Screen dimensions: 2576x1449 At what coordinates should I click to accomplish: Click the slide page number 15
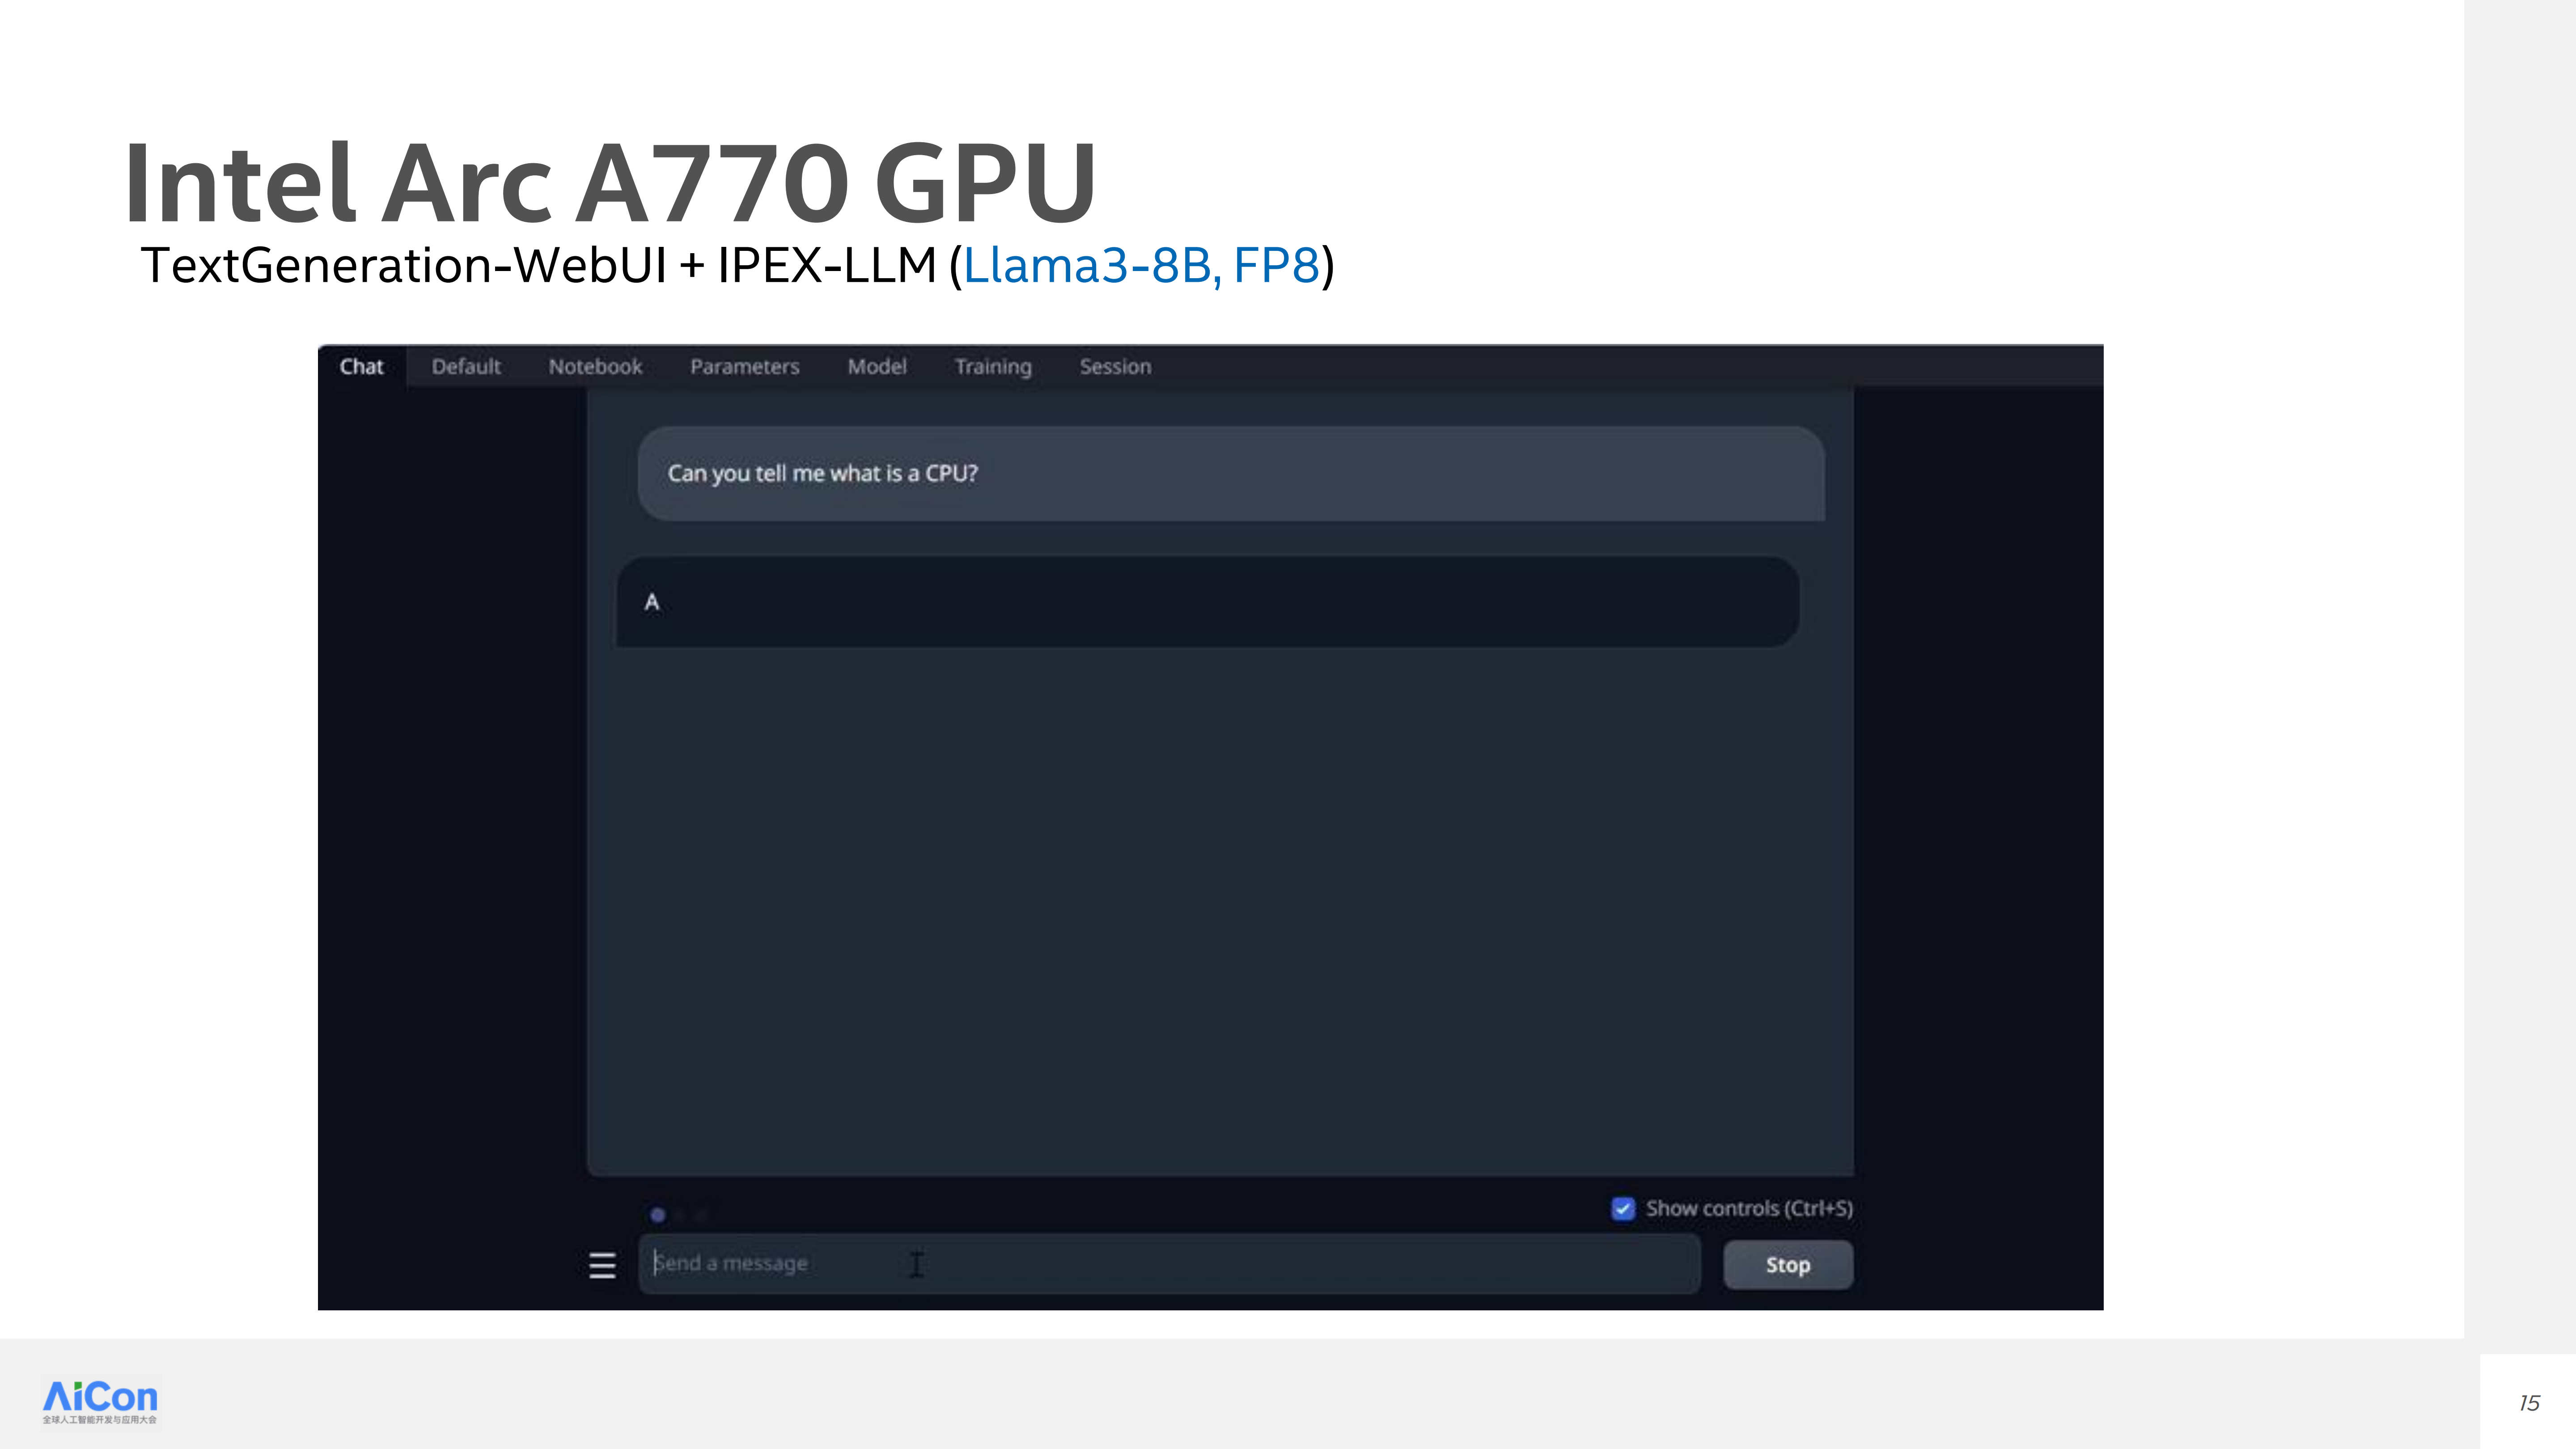point(2529,1403)
